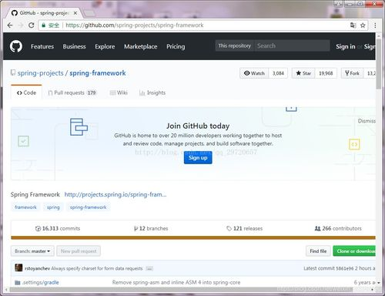Image resolution: width=385 pixels, height=296 pixels.
Task: Fork the repository
Action: pyautogui.click(x=352, y=73)
